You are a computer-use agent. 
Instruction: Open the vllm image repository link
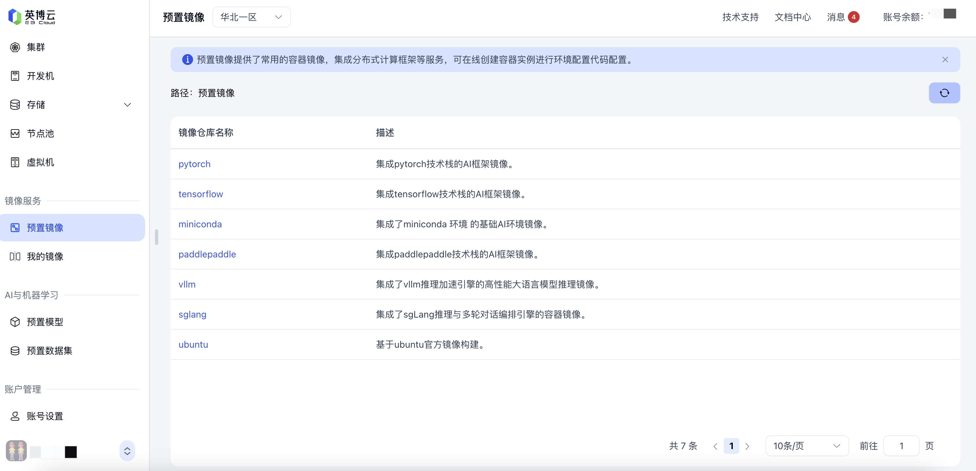[x=187, y=285]
